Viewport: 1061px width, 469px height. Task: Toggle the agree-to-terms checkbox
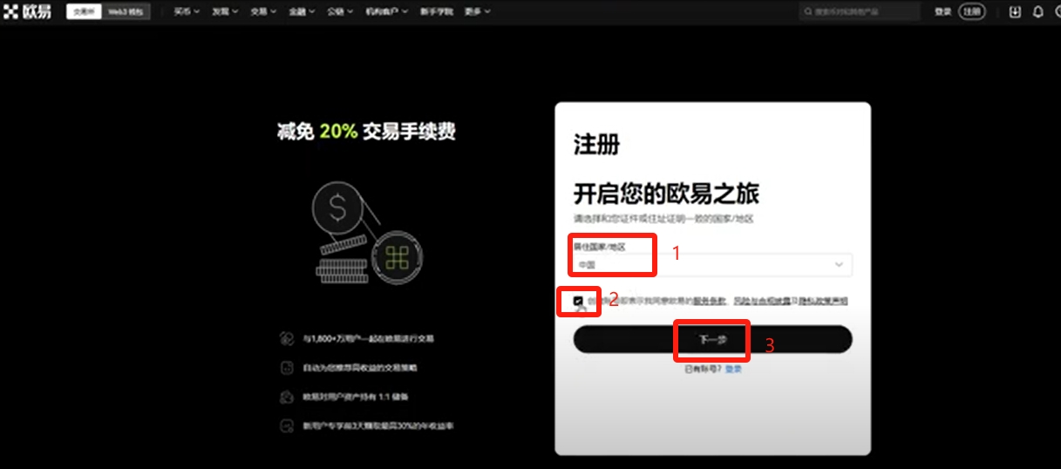[x=579, y=301]
